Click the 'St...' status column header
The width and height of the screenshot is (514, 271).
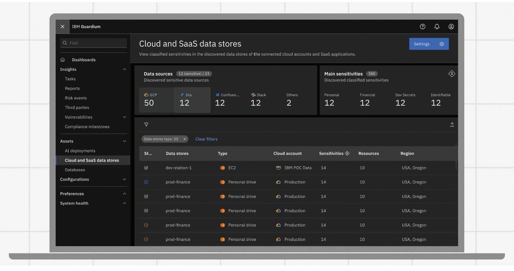pos(148,153)
